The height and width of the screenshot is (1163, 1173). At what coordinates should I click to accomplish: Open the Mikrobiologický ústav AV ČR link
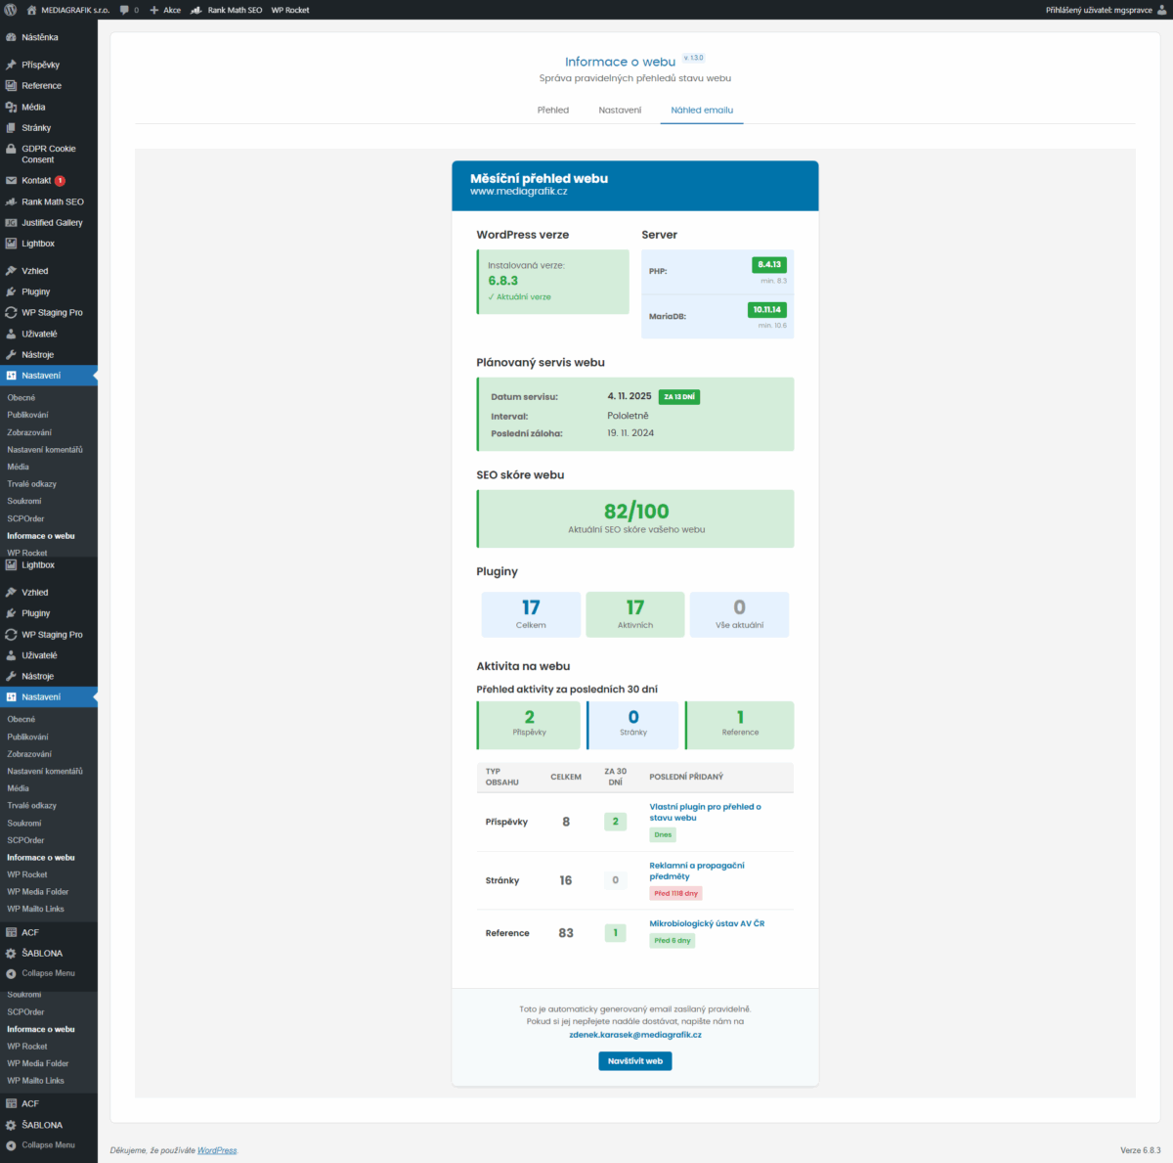click(707, 923)
